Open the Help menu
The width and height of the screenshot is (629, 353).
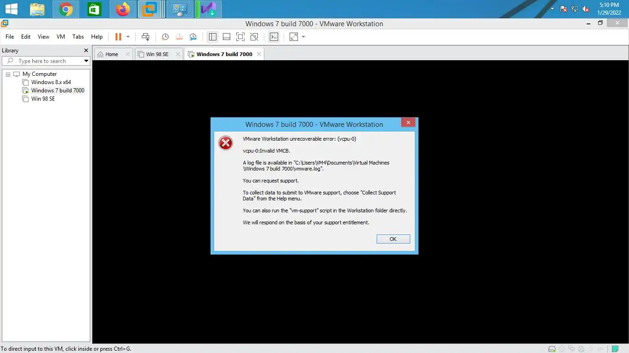[x=97, y=37]
